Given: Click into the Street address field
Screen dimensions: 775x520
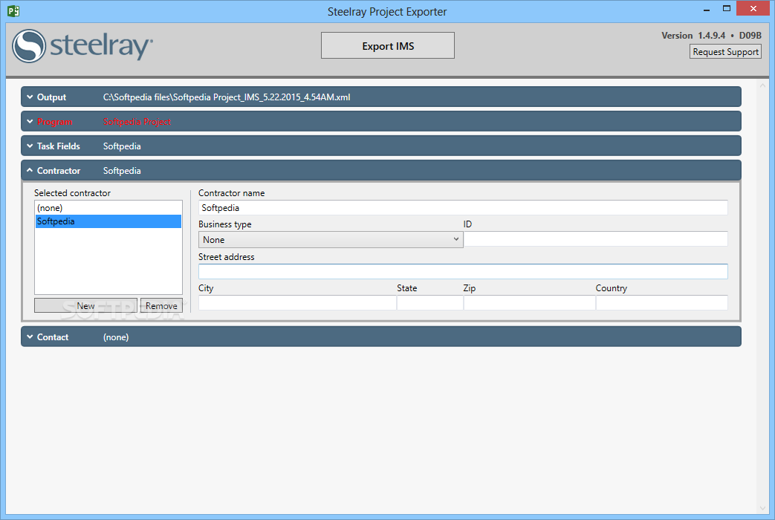Looking at the screenshot, I should [x=463, y=271].
